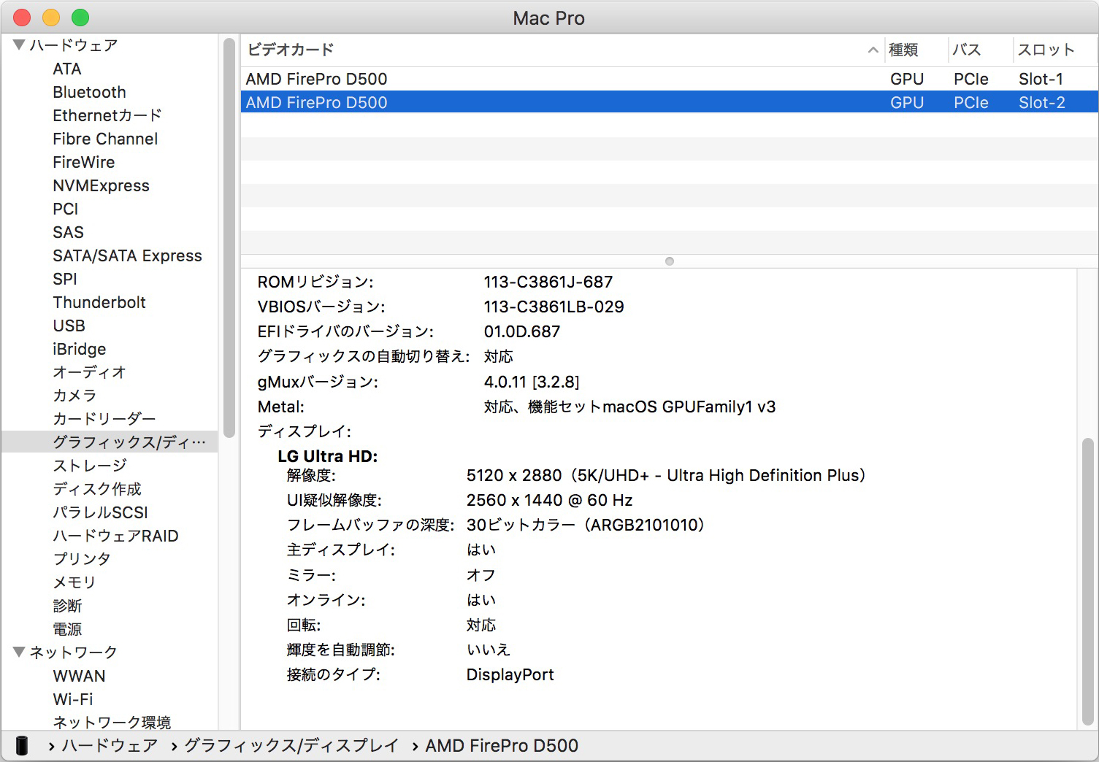1099x762 pixels.
Task: Click the LG Ultra HD display heading
Action: tap(328, 456)
